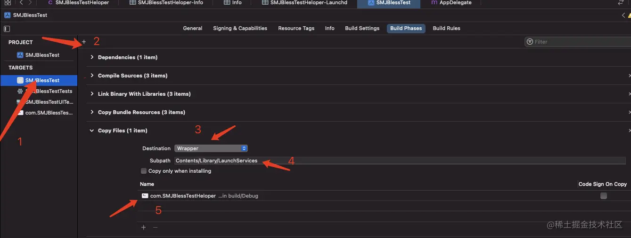Viewport: 631px width, 238px height.
Task: Go back with the left navigation arrow
Action: click(x=21, y=2)
